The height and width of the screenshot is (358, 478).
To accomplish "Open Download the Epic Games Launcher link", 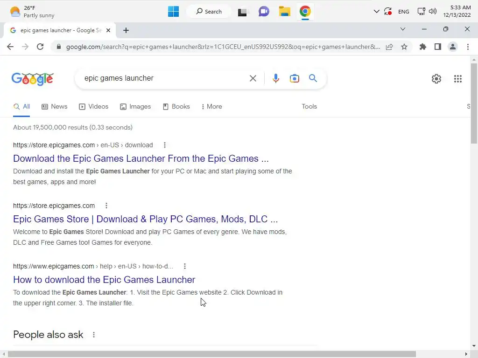I will [141, 158].
